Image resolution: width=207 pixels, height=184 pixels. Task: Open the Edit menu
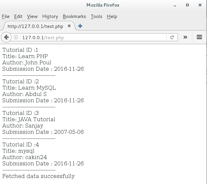pos(18,16)
